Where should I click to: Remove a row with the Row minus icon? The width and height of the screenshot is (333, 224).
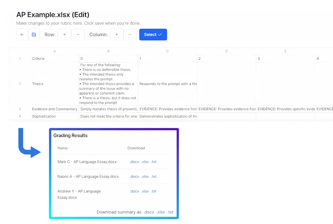(78, 34)
